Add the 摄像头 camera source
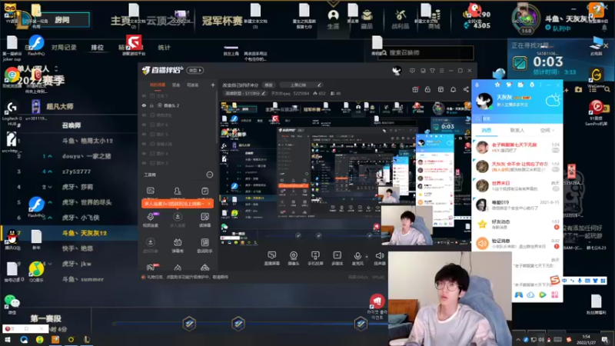Screen dimensions: 615x346 point(294,258)
